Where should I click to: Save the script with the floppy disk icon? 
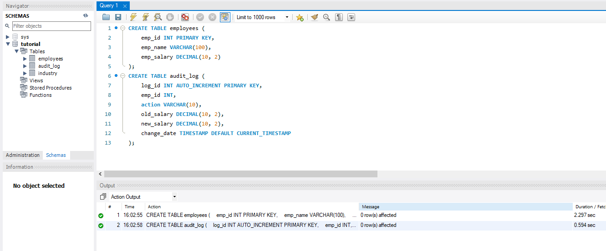click(118, 17)
